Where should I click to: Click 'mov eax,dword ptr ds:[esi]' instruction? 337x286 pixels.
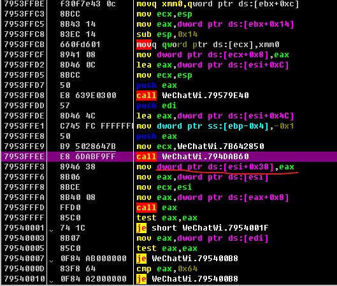pyautogui.click(x=203, y=177)
